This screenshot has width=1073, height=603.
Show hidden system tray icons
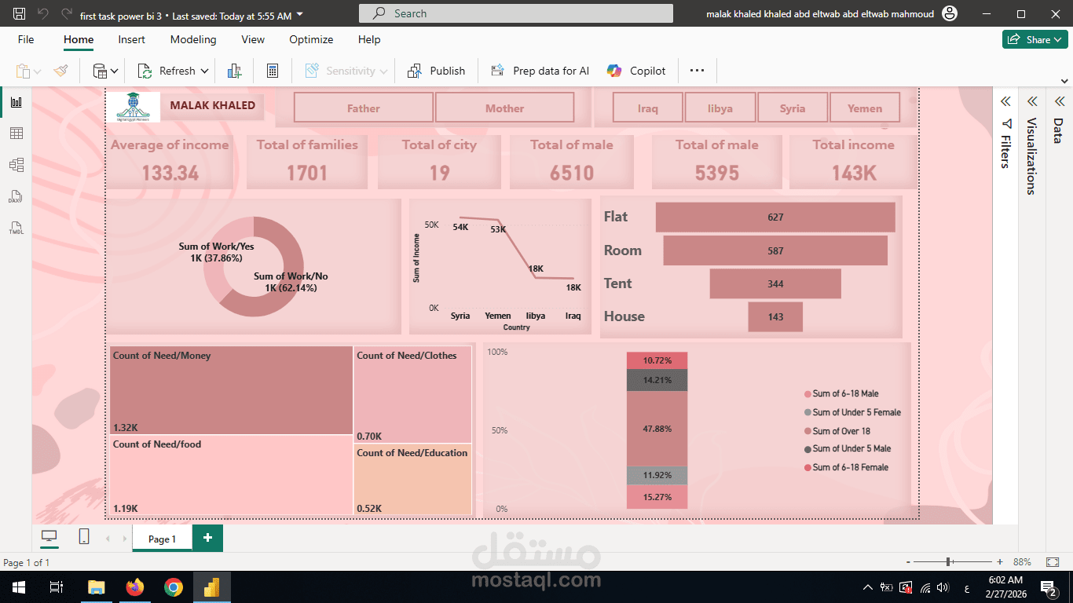click(x=868, y=587)
